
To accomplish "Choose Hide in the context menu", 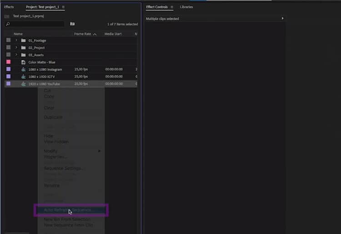I will pyautogui.click(x=49, y=136).
